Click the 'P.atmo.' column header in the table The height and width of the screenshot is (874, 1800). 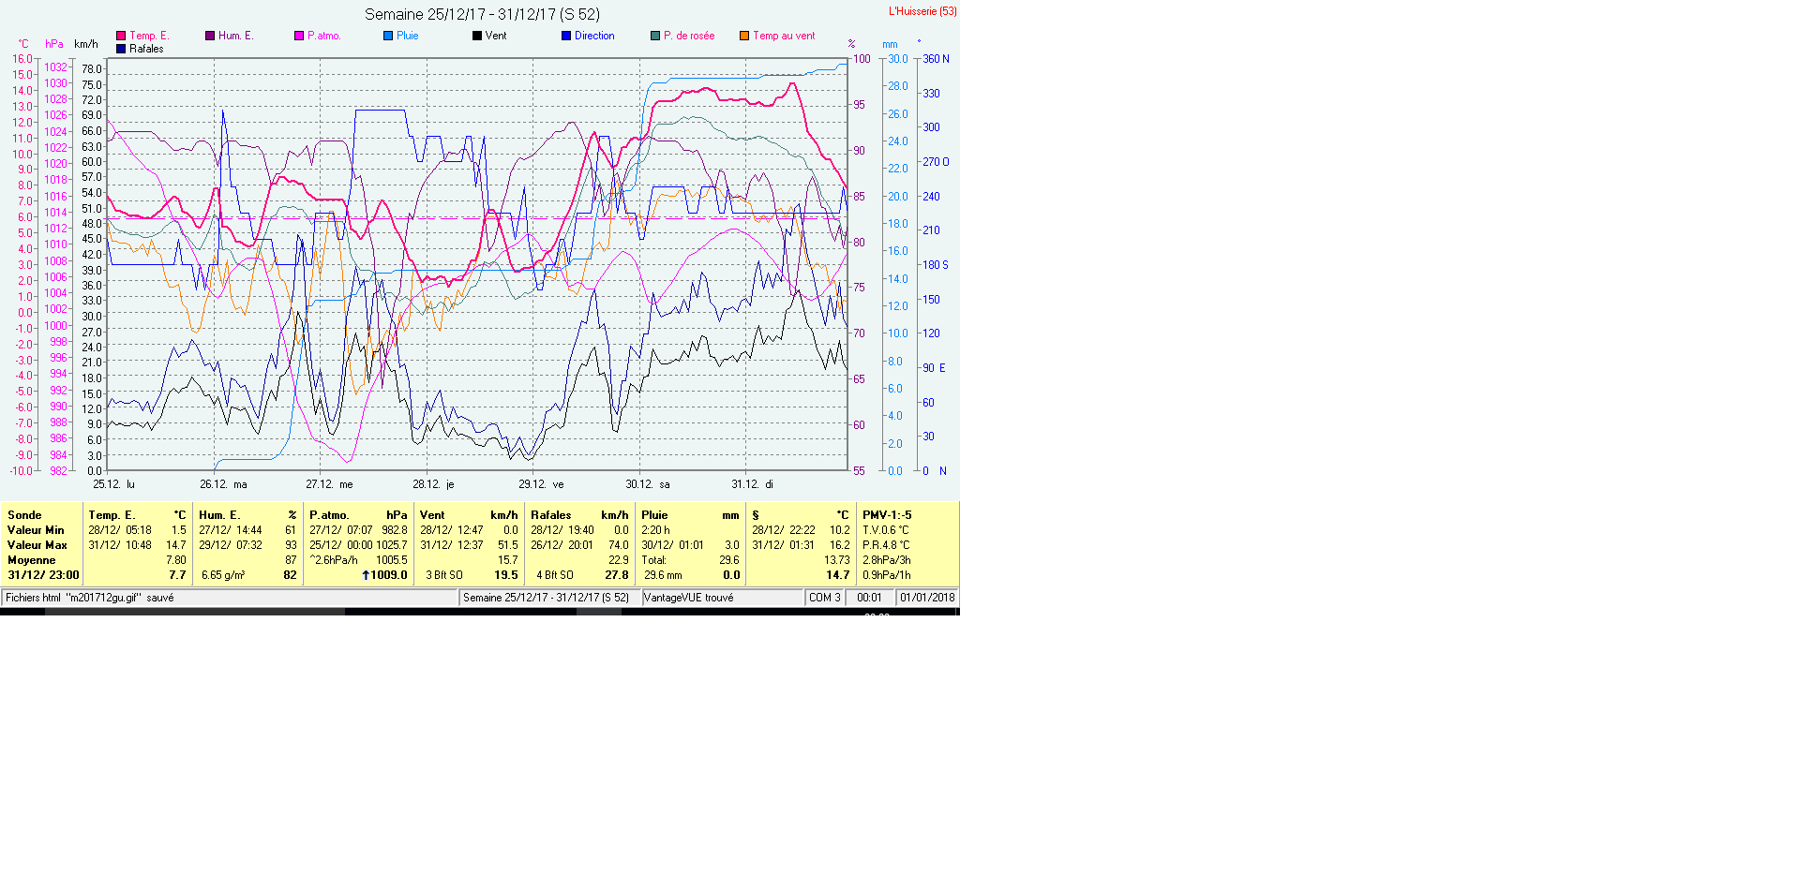[x=329, y=515]
